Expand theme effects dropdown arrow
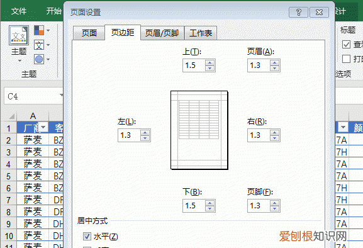 click(48, 60)
